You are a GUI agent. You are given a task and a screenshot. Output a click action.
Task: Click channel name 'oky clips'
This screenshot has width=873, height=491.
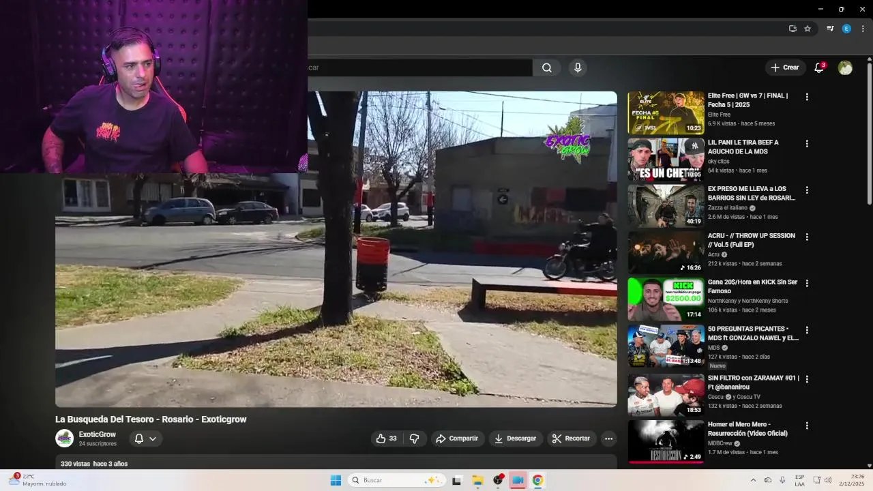(x=718, y=162)
